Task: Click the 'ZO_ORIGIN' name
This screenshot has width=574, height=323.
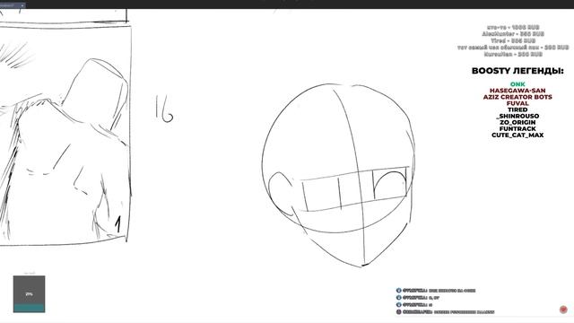Action: pos(517,122)
